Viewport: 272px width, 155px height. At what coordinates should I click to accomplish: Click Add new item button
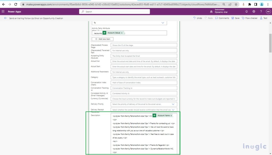[103, 39]
